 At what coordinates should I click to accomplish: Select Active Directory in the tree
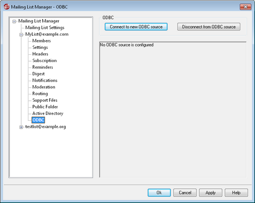48,113
